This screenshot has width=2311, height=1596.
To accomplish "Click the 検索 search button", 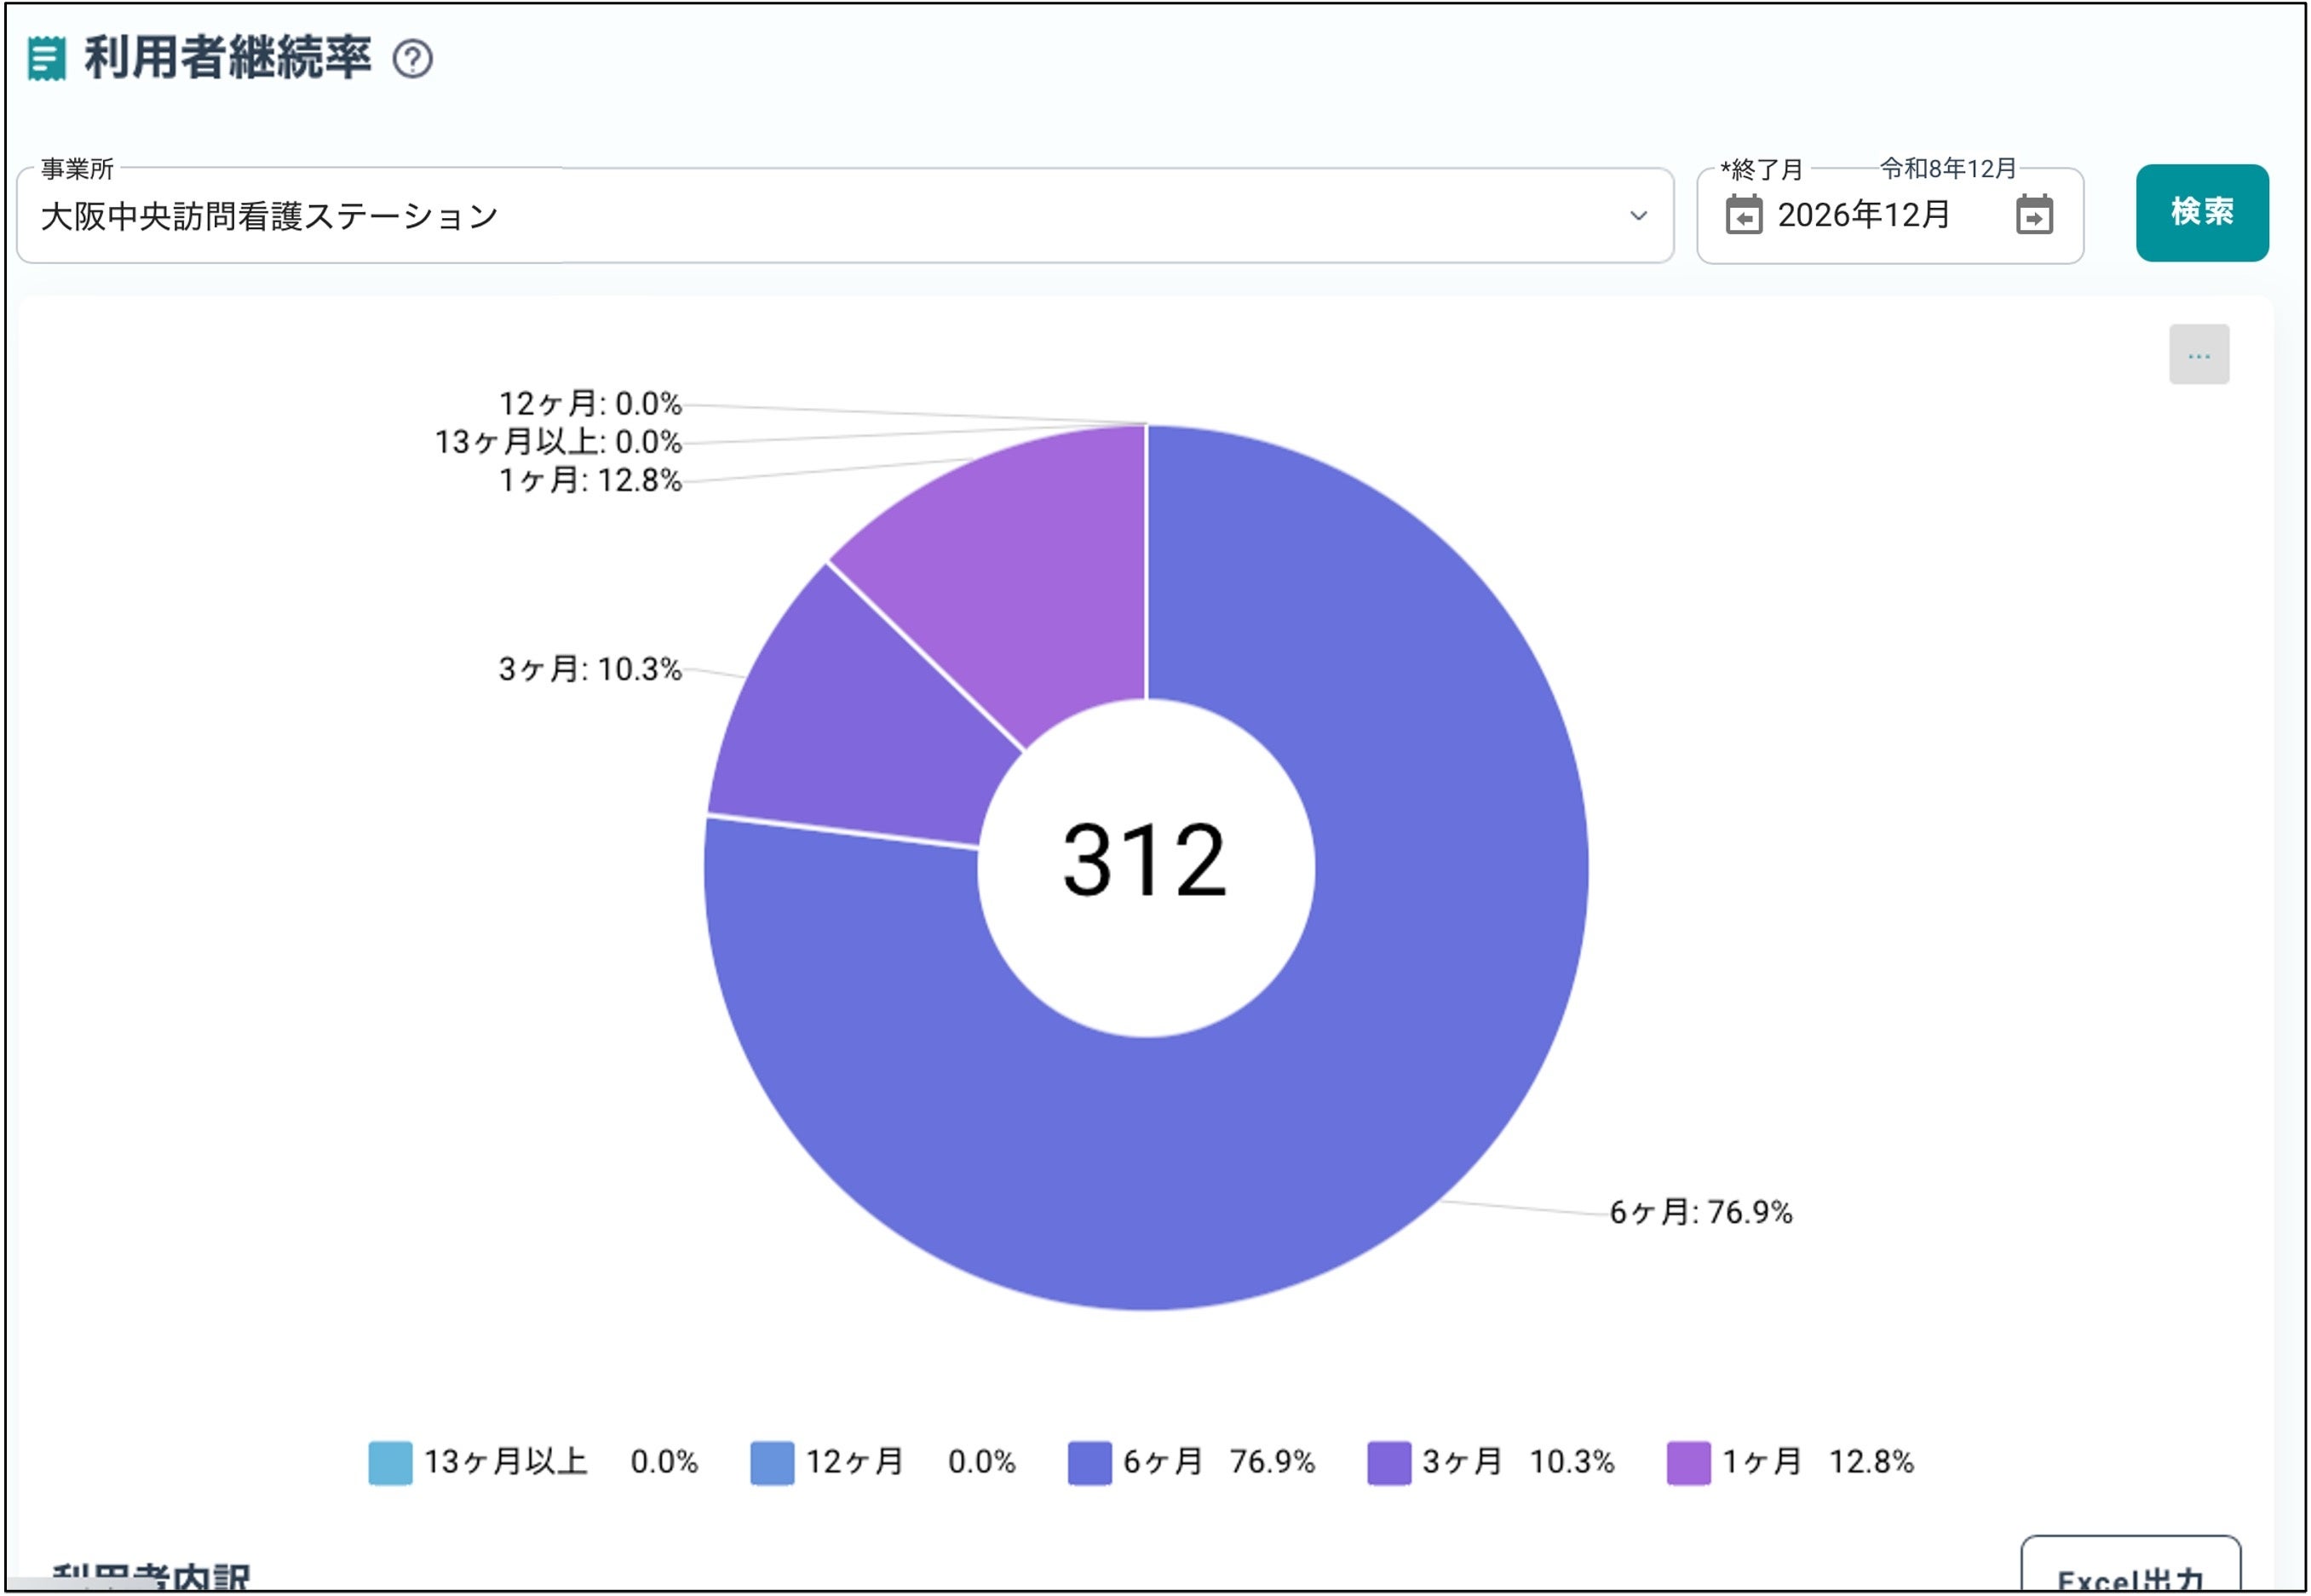I will (x=2201, y=213).
